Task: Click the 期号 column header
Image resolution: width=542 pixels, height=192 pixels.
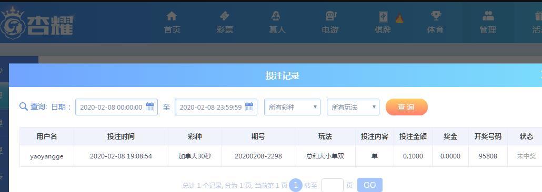Action: tap(258, 136)
